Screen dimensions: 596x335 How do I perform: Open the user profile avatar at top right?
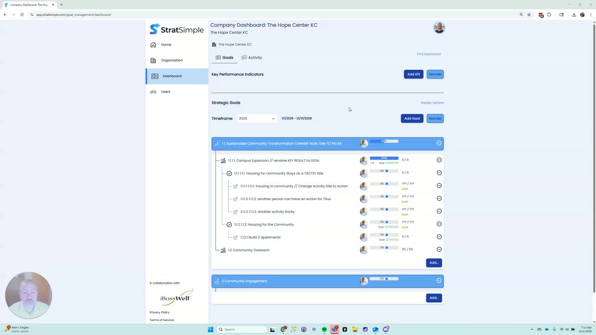coord(439,28)
